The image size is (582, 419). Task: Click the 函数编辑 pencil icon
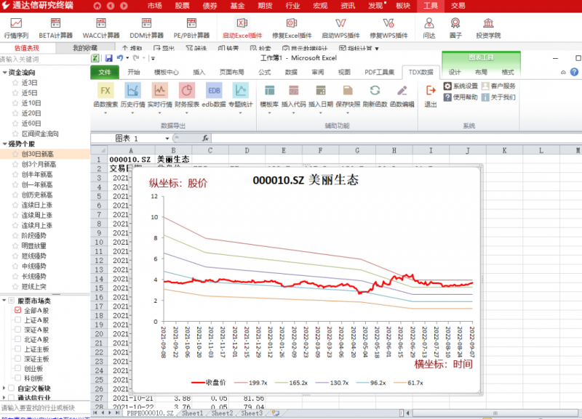point(402,90)
